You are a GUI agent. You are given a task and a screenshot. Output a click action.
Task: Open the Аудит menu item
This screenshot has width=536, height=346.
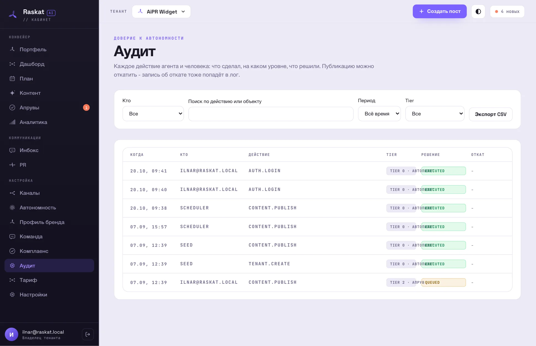tap(49, 266)
